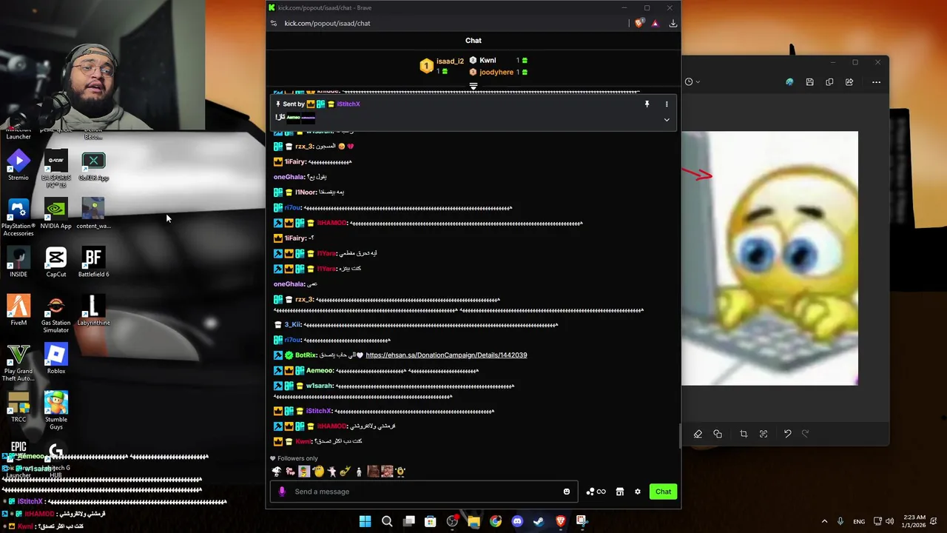Click the redo arrow in Snipping Tool
This screenshot has width=947, height=533.
(806, 434)
